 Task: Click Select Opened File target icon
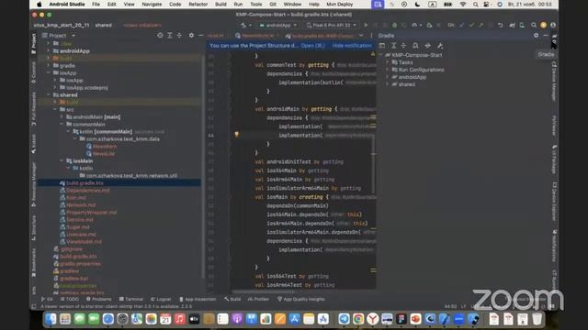[x=160, y=35]
